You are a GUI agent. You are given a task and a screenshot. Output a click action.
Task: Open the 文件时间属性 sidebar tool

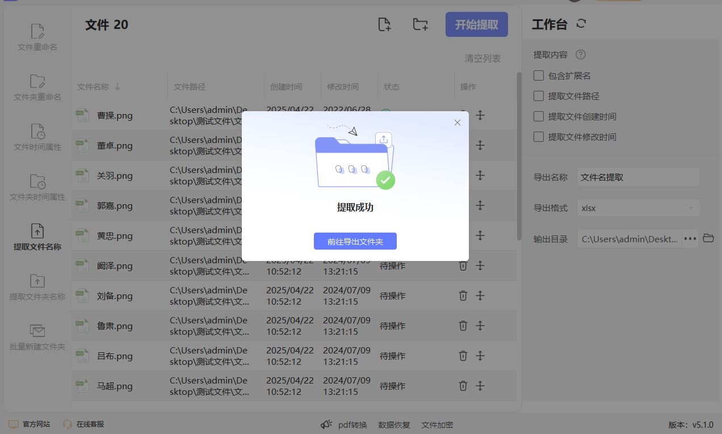pos(37,137)
